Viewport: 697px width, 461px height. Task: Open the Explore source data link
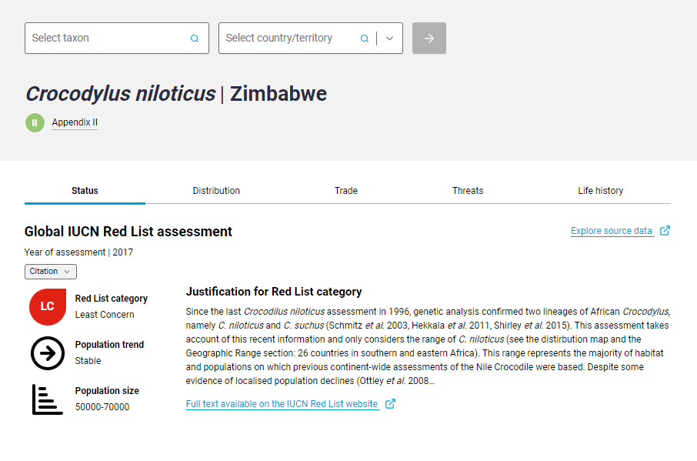click(611, 230)
